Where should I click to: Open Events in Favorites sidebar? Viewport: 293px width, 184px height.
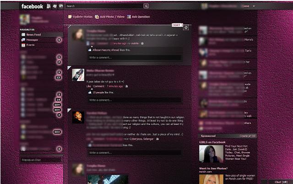tap(30, 45)
